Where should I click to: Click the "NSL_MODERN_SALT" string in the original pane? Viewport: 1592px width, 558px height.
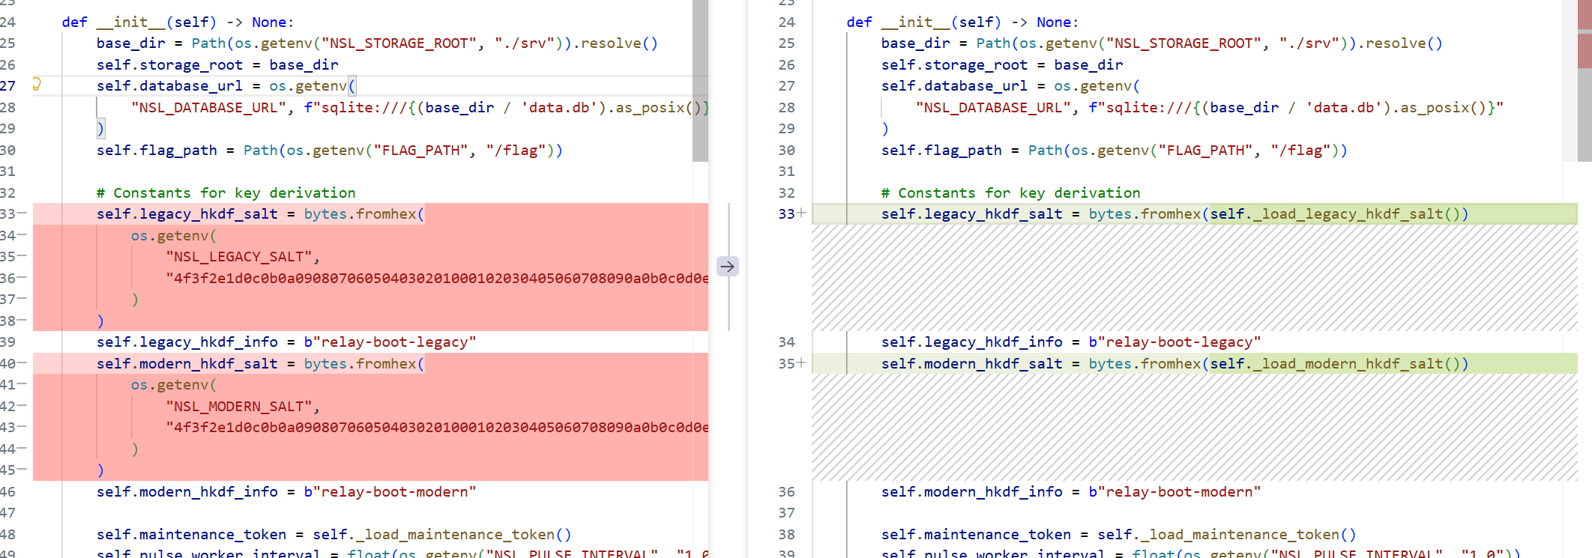point(238,407)
